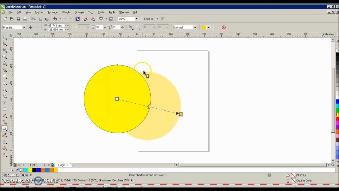Screen dimensions: 339x191
Task: Cut selection with the scissors icon
Action: 33,19
